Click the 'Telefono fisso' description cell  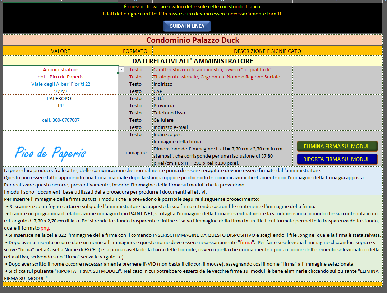223,113
